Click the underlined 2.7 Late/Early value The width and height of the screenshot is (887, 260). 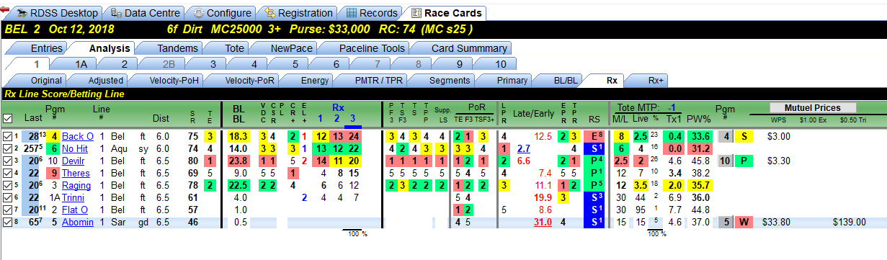[525, 148]
